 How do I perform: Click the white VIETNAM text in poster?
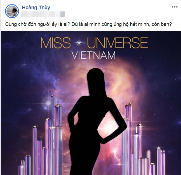[x=94, y=55]
